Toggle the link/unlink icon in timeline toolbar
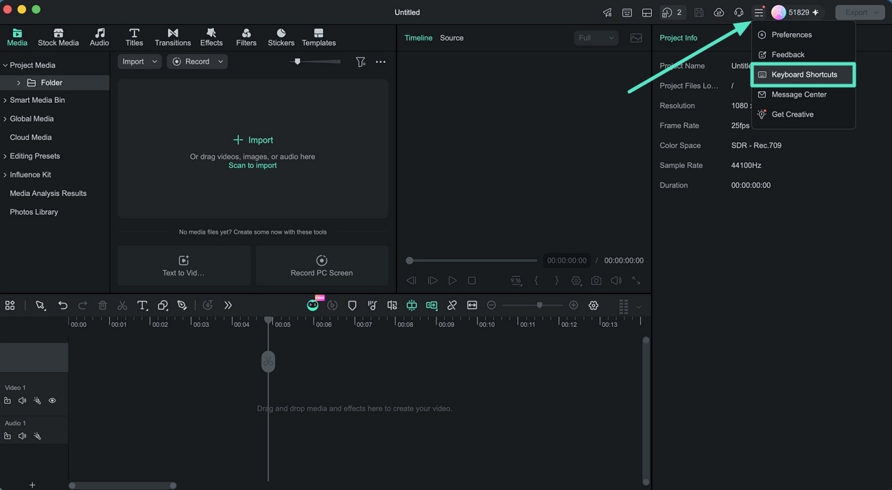The width and height of the screenshot is (892, 490). 452,306
